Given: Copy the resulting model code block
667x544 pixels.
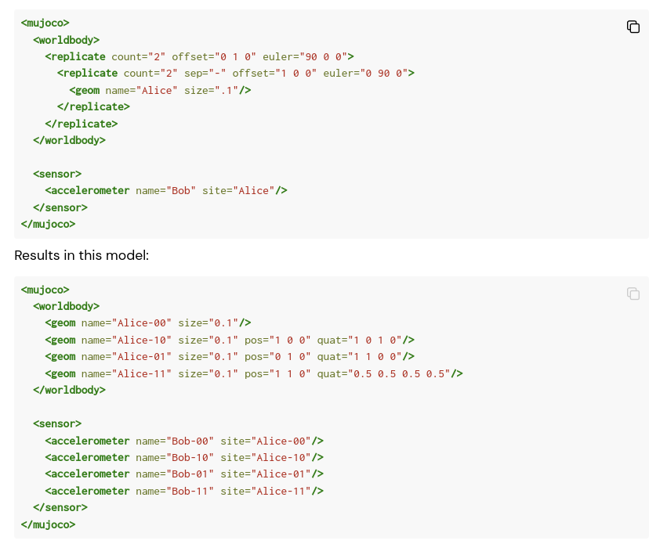Looking at the screenshot, I should (633, 294).
